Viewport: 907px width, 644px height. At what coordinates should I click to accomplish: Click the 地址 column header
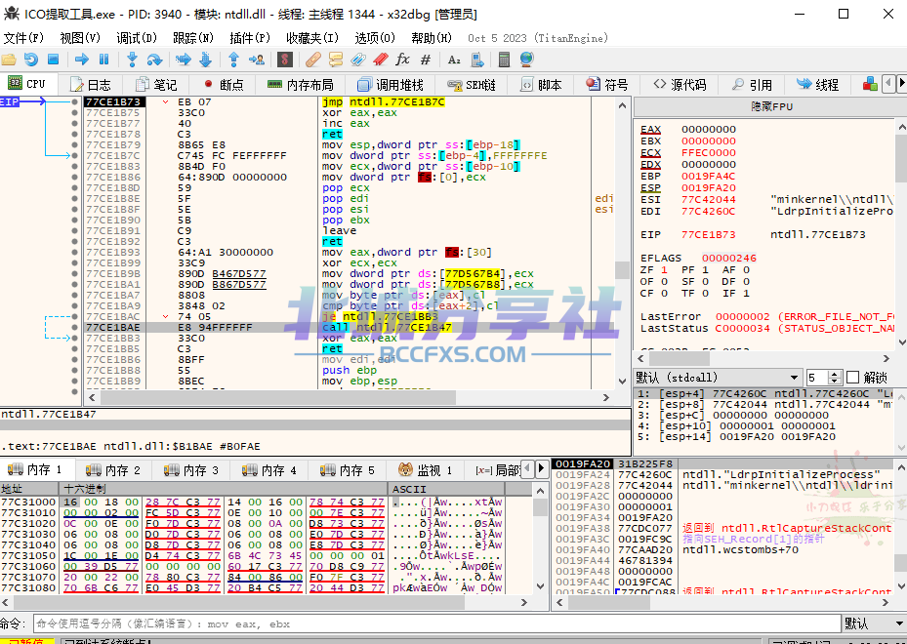(x=30, y=489)
